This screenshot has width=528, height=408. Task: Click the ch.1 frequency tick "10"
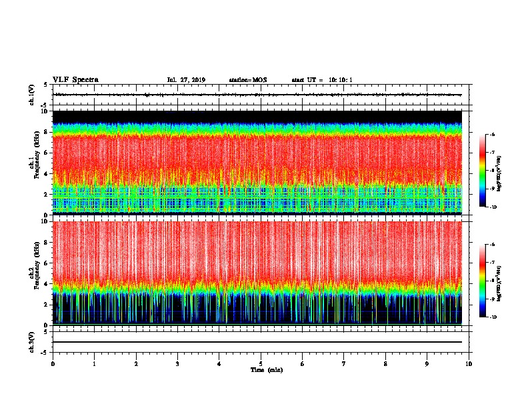(45, 111)
